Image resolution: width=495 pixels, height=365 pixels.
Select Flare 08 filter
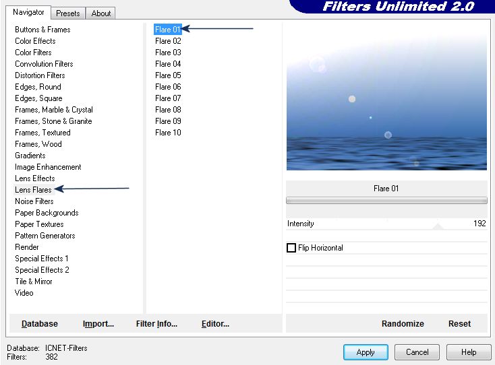168,110
